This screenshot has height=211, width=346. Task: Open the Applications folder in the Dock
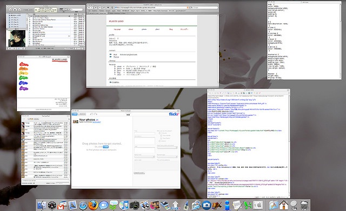(x=274, y=205)
